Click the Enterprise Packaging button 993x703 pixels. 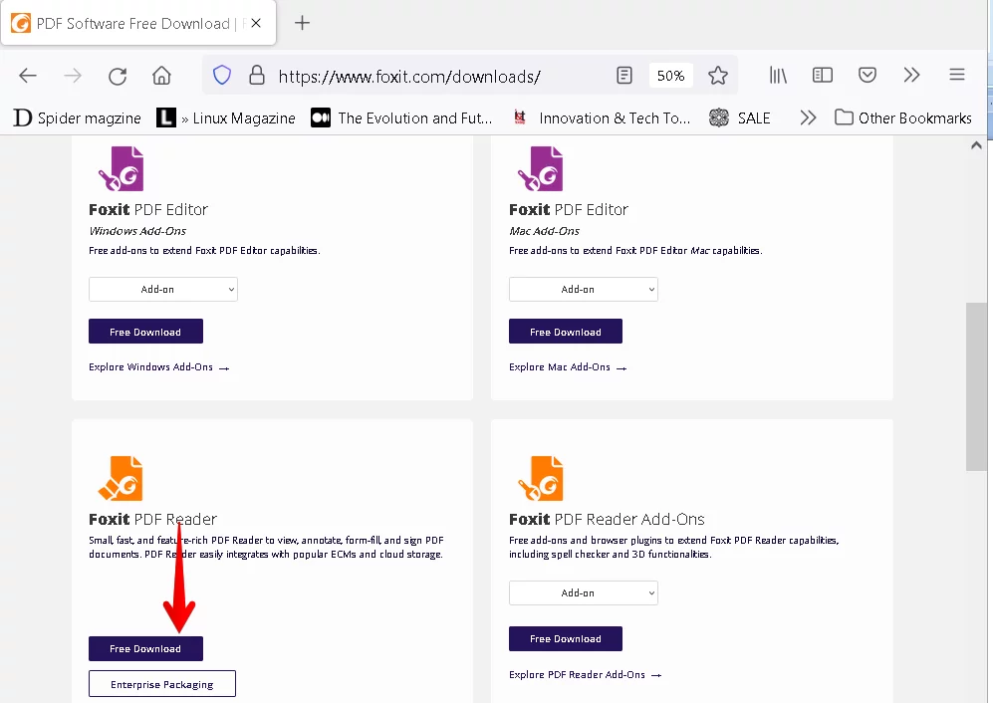(162, 684)
